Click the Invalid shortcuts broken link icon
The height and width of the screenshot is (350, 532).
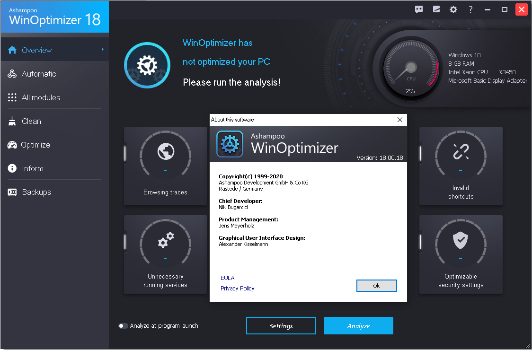tap(461, 151)
